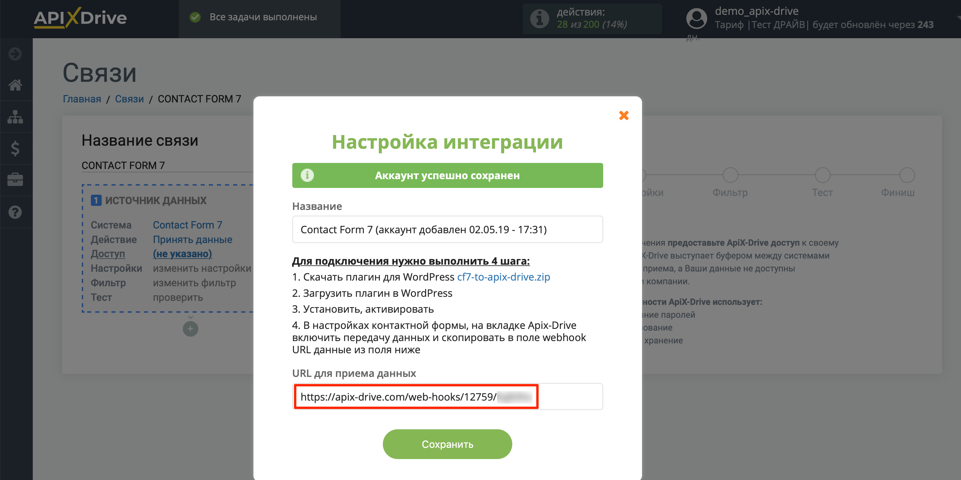Select Финиш step in progress bar
961x480 pixels.
[907, 175]
